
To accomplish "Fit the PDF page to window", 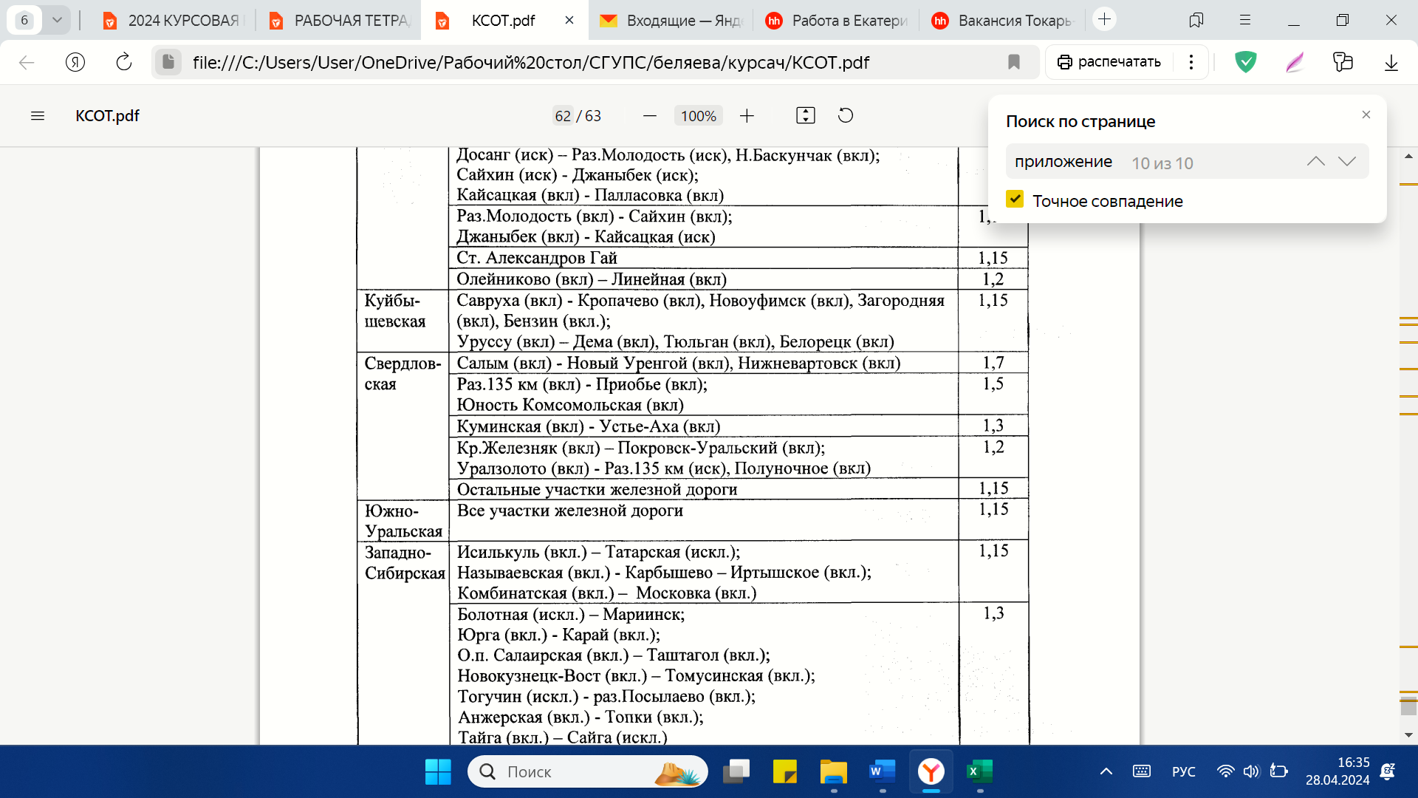I will click(x=806, y=116).
